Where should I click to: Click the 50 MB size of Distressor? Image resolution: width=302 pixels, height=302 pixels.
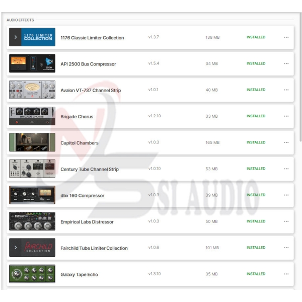211,221
